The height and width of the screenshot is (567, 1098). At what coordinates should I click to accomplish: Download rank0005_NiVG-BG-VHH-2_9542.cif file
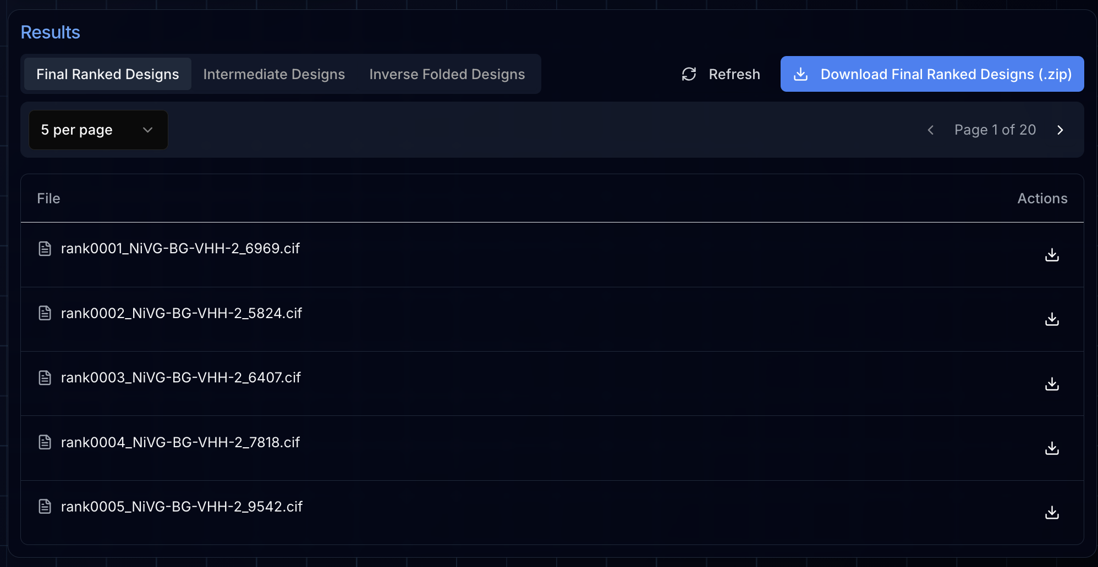tap(1051, 513)
